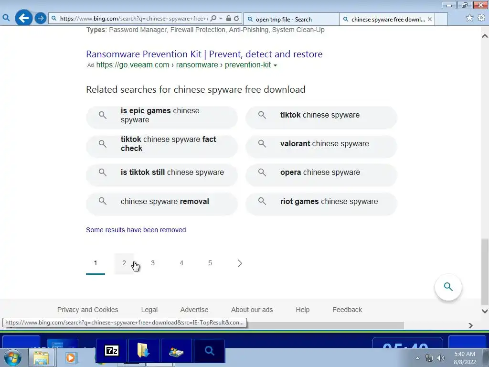This screenshot has width=489, height=367.
Task: Click the bing.com URL address field
Action: tap(134, 19)
